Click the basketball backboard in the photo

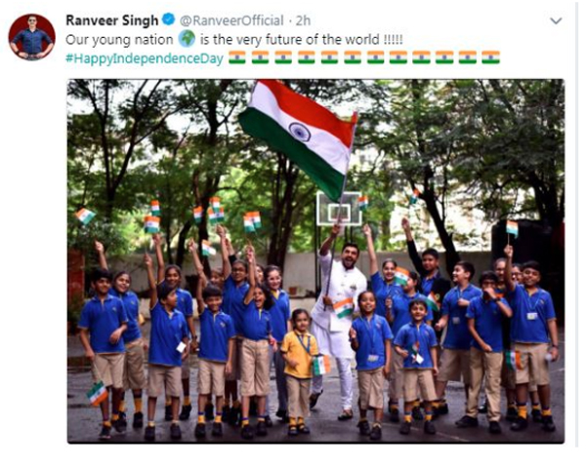(x=339, y=209)
